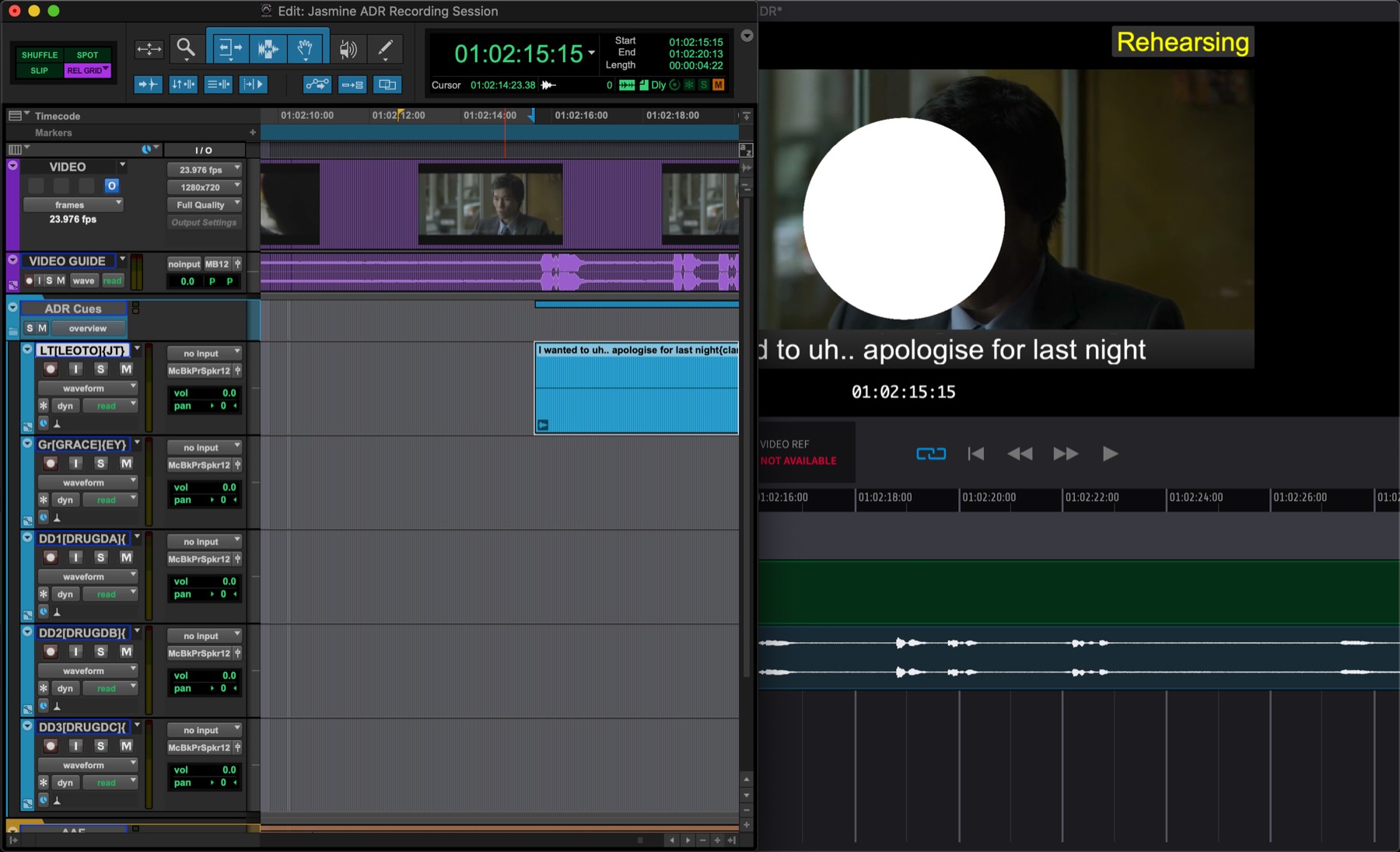This screenshot has width=1400, height=852.
Task: Open the VIDEO track frames view dropdown
Action: [73, 205]
